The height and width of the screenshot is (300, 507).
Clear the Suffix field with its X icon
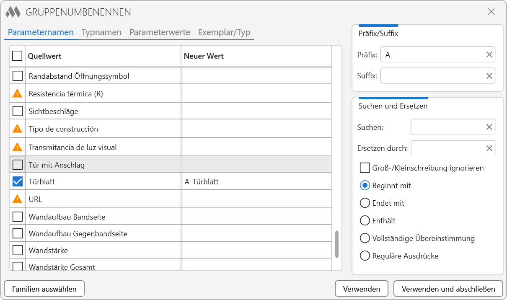pos(489,76)
